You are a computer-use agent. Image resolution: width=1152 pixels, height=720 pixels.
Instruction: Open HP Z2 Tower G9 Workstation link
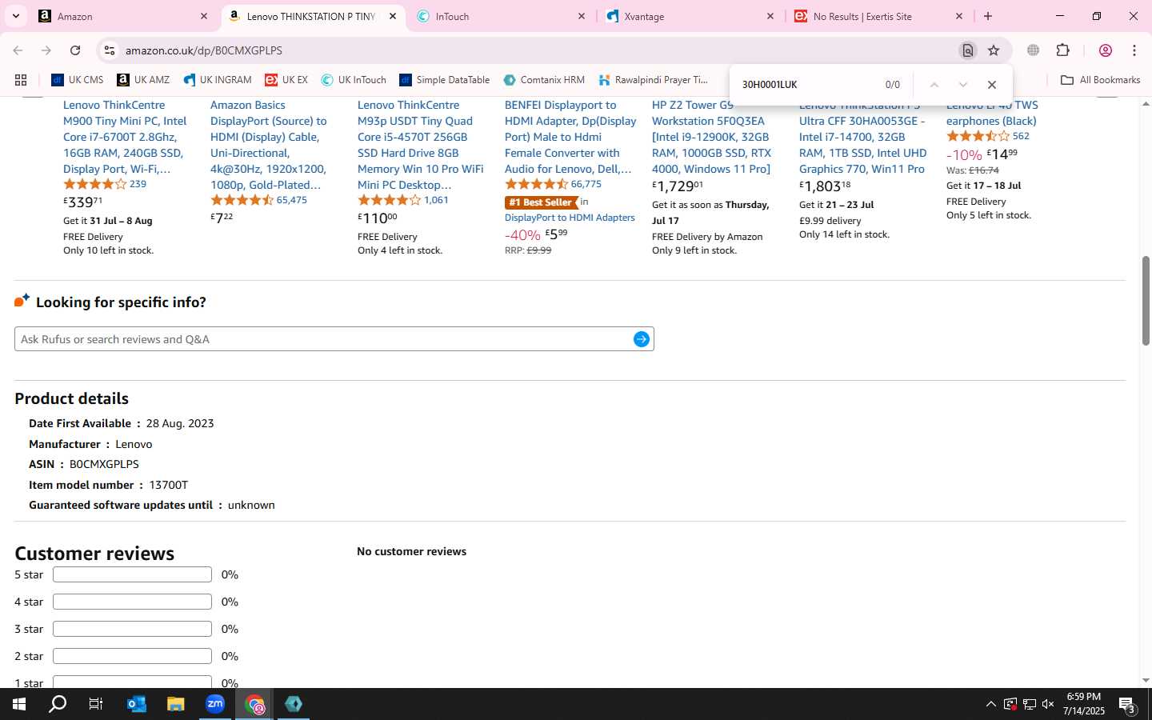click(711, 137)
